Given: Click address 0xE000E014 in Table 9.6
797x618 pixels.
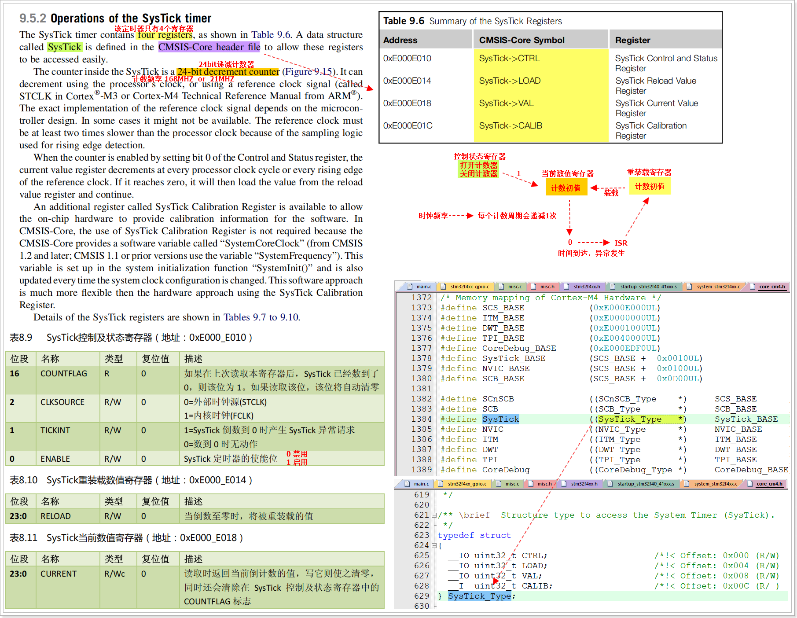Looking at the screenshot, I should pyautogui.click(x=407, y=81).
